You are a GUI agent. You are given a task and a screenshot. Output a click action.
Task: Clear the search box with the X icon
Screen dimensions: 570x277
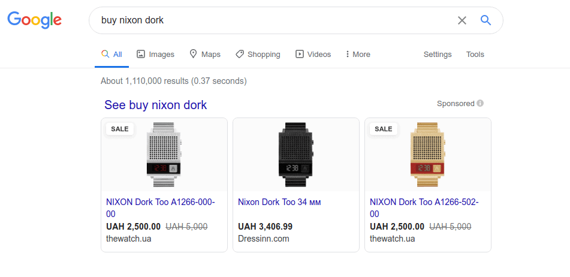(x=462, y=20)
